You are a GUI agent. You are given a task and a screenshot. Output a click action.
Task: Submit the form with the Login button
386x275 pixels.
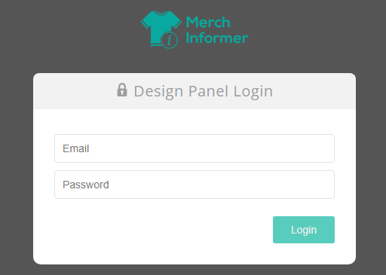click(x=304, y=230)
